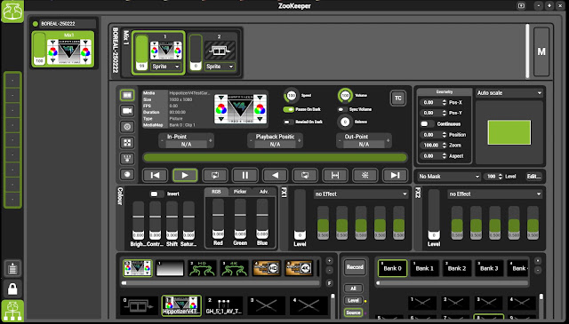The width and height of the screenshot is (569, 324).
Task: Click the Record button
Action: pos(355,267)
